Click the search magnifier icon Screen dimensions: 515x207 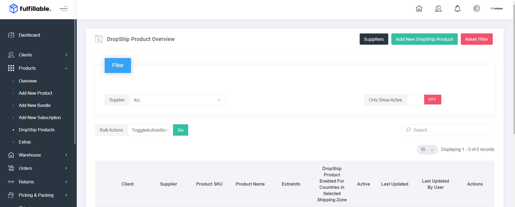[x=408, y=130]
